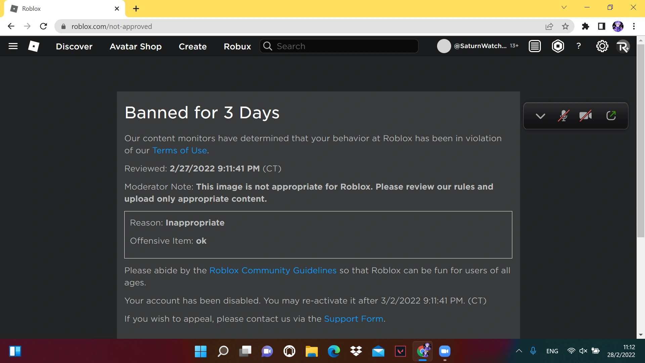645x363 pixels.
Task: Collapse the call overlay with the down chevron
Action: (540, 116)
